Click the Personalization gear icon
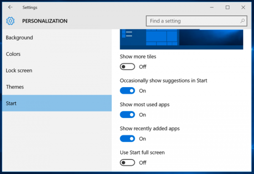Screen dimensions: 254x174 point(10,21)
